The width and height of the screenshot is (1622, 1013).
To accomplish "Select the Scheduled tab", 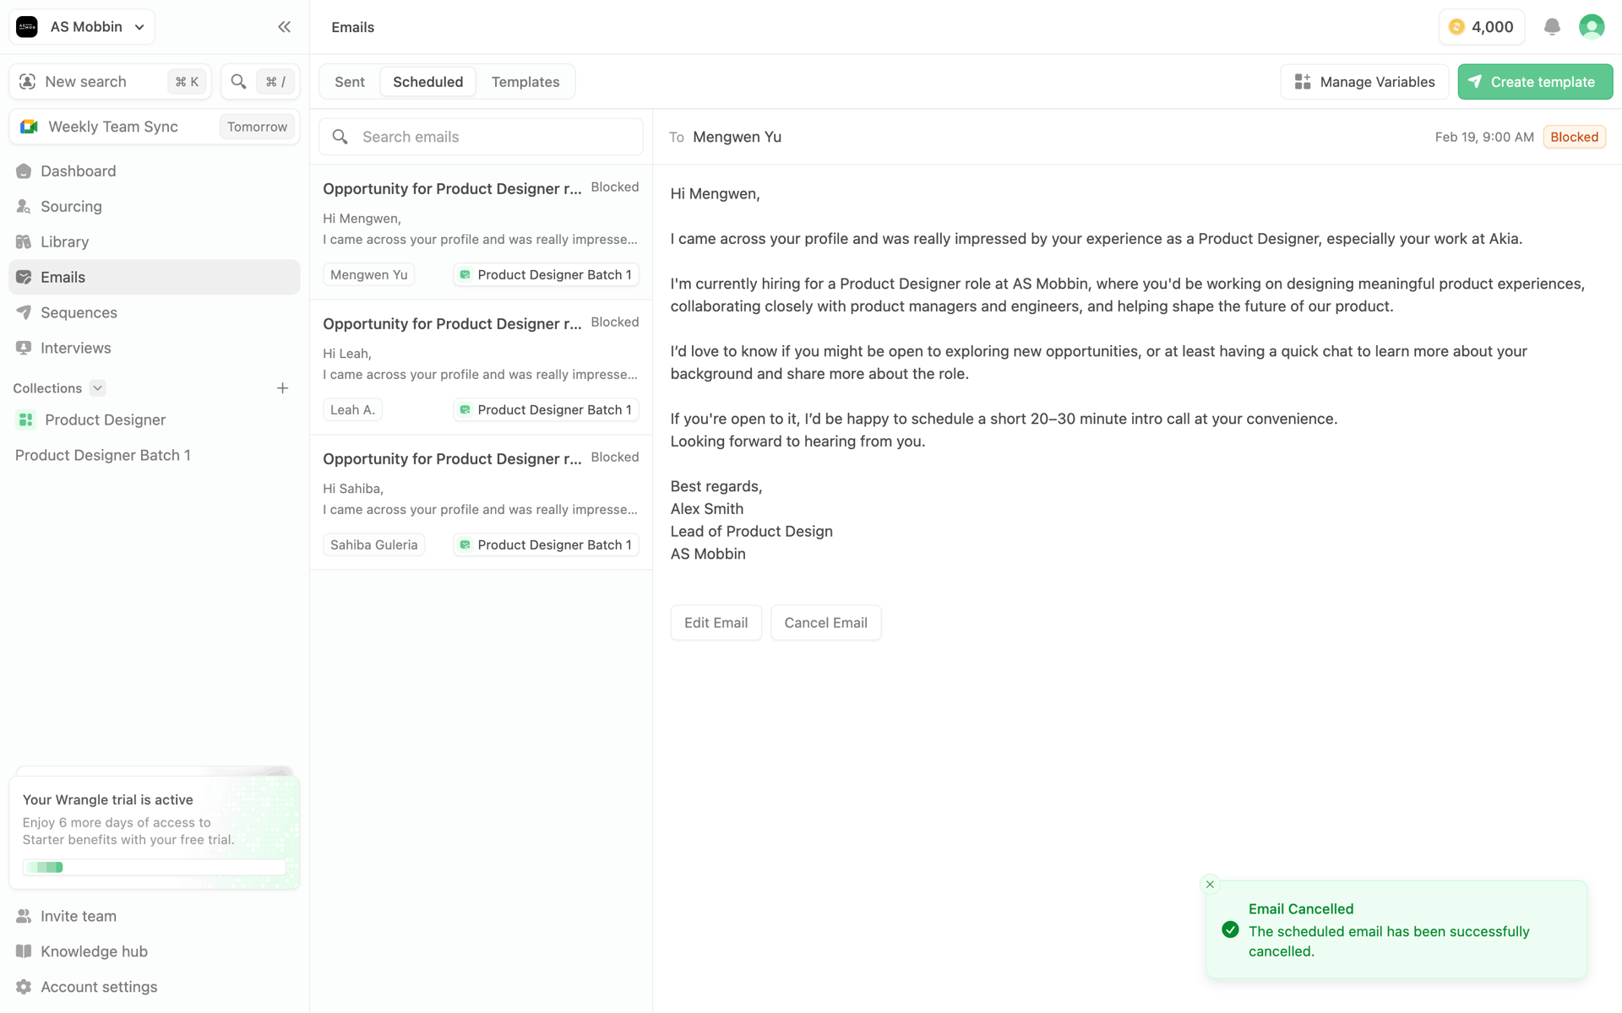I will [428, 82].
